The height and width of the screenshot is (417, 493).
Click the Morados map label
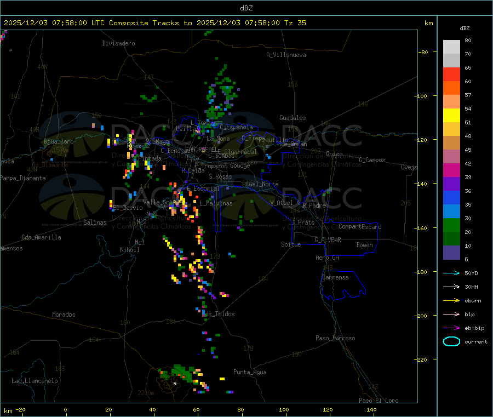[x=64, y=315]
